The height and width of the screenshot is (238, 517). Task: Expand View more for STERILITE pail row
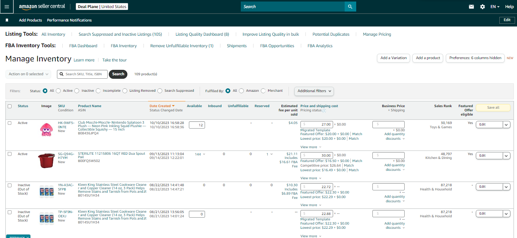tap(311, 178)
